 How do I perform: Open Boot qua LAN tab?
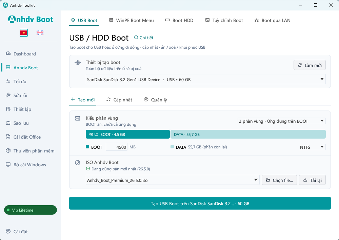pyautogui.click(x=273, y=20)
